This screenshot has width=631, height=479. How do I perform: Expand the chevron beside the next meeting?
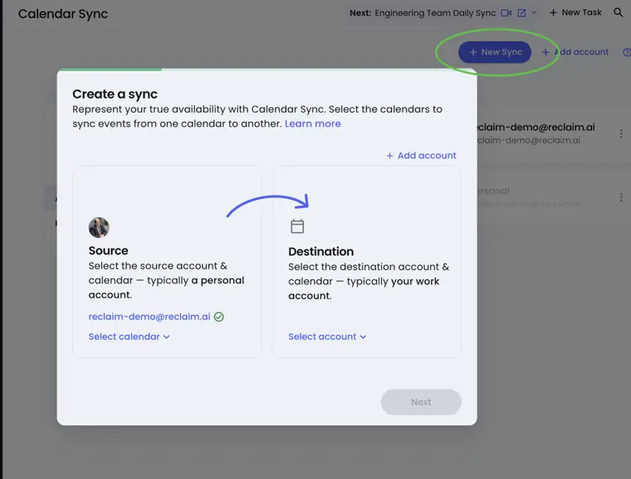point(534,12)
